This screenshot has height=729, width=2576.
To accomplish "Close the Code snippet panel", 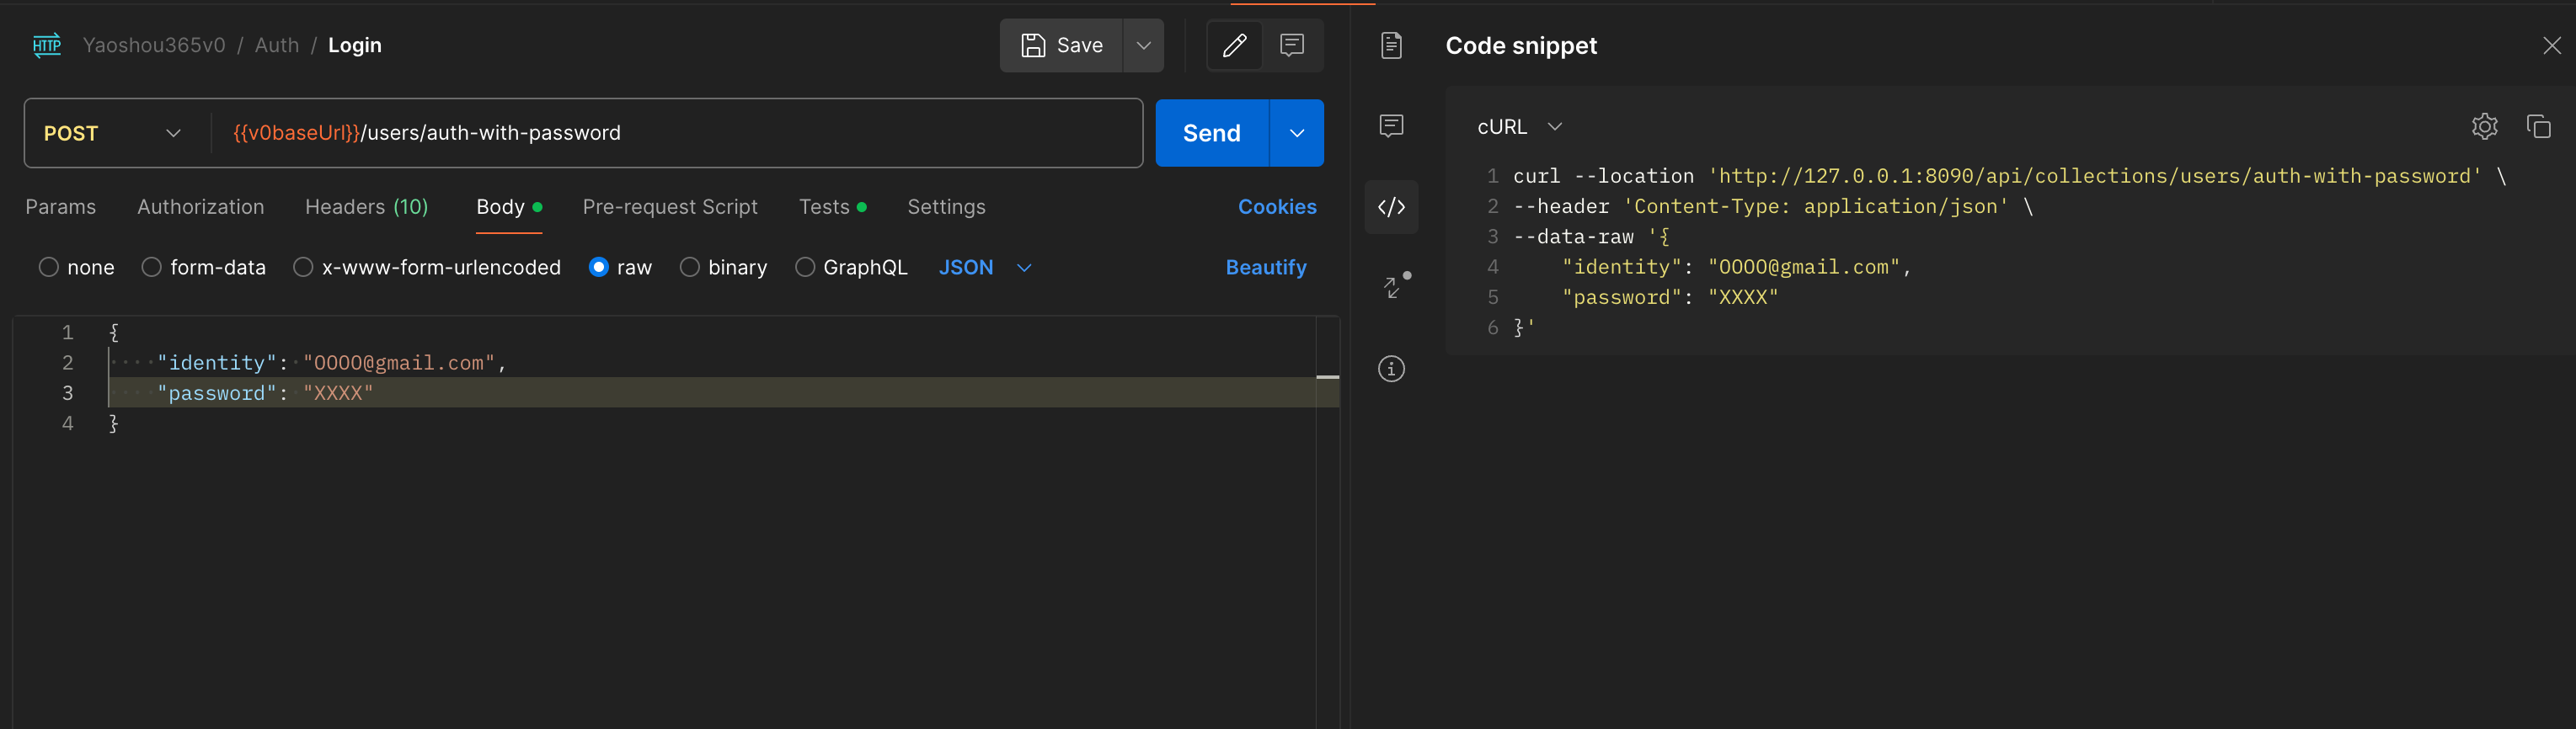I will click(x=2551, y=45).
